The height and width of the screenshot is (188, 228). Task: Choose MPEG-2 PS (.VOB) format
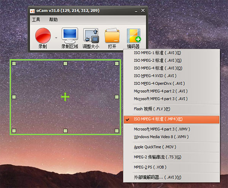pos(172,167)
